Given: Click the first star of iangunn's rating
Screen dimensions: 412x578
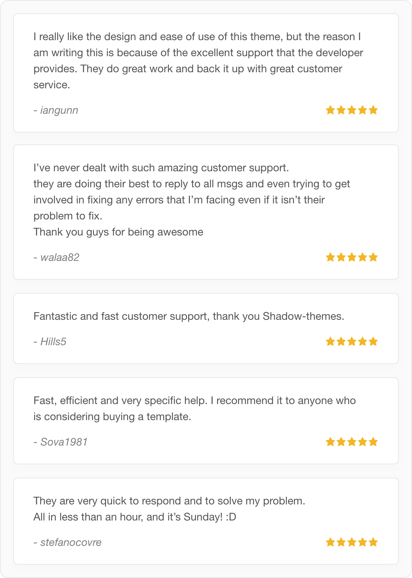Looking at the screenshot, I should click(330, 110).
